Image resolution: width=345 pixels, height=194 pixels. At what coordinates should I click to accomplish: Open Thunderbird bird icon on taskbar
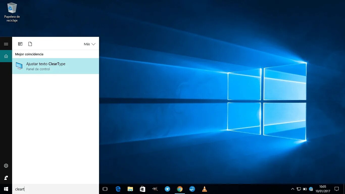192,189
